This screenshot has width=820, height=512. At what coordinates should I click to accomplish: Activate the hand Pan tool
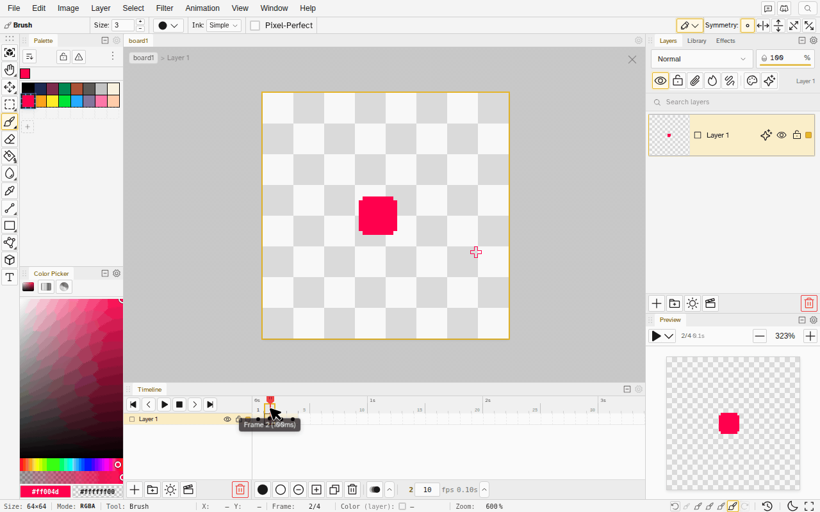10,70
